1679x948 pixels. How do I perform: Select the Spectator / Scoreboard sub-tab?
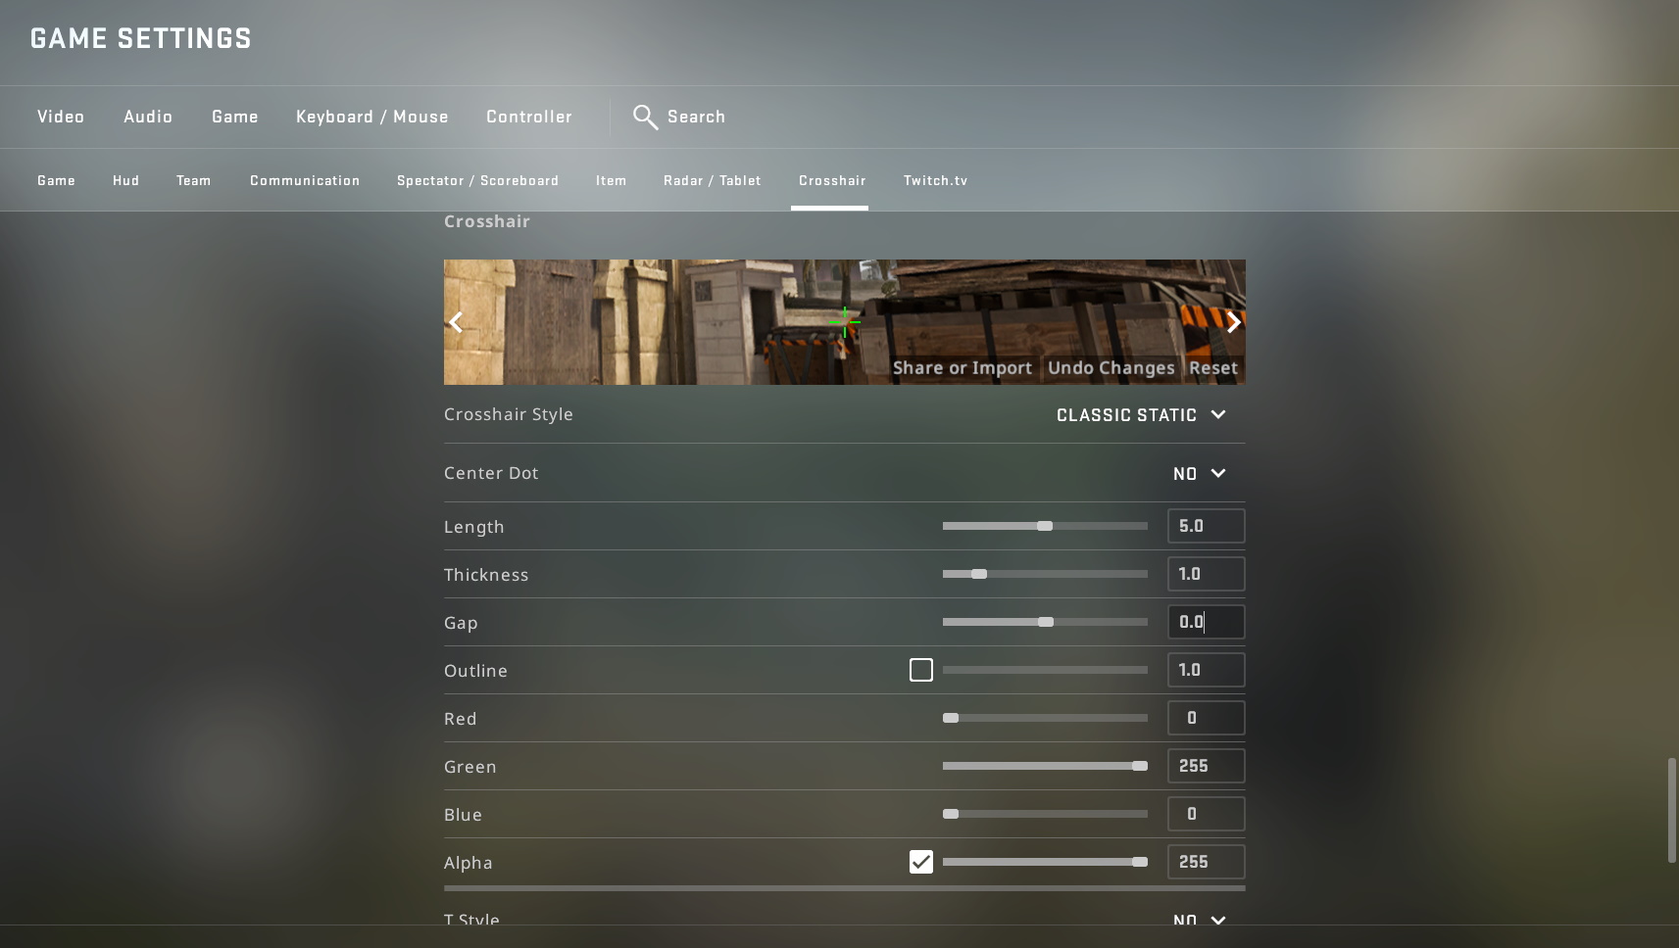coord(478,180)
